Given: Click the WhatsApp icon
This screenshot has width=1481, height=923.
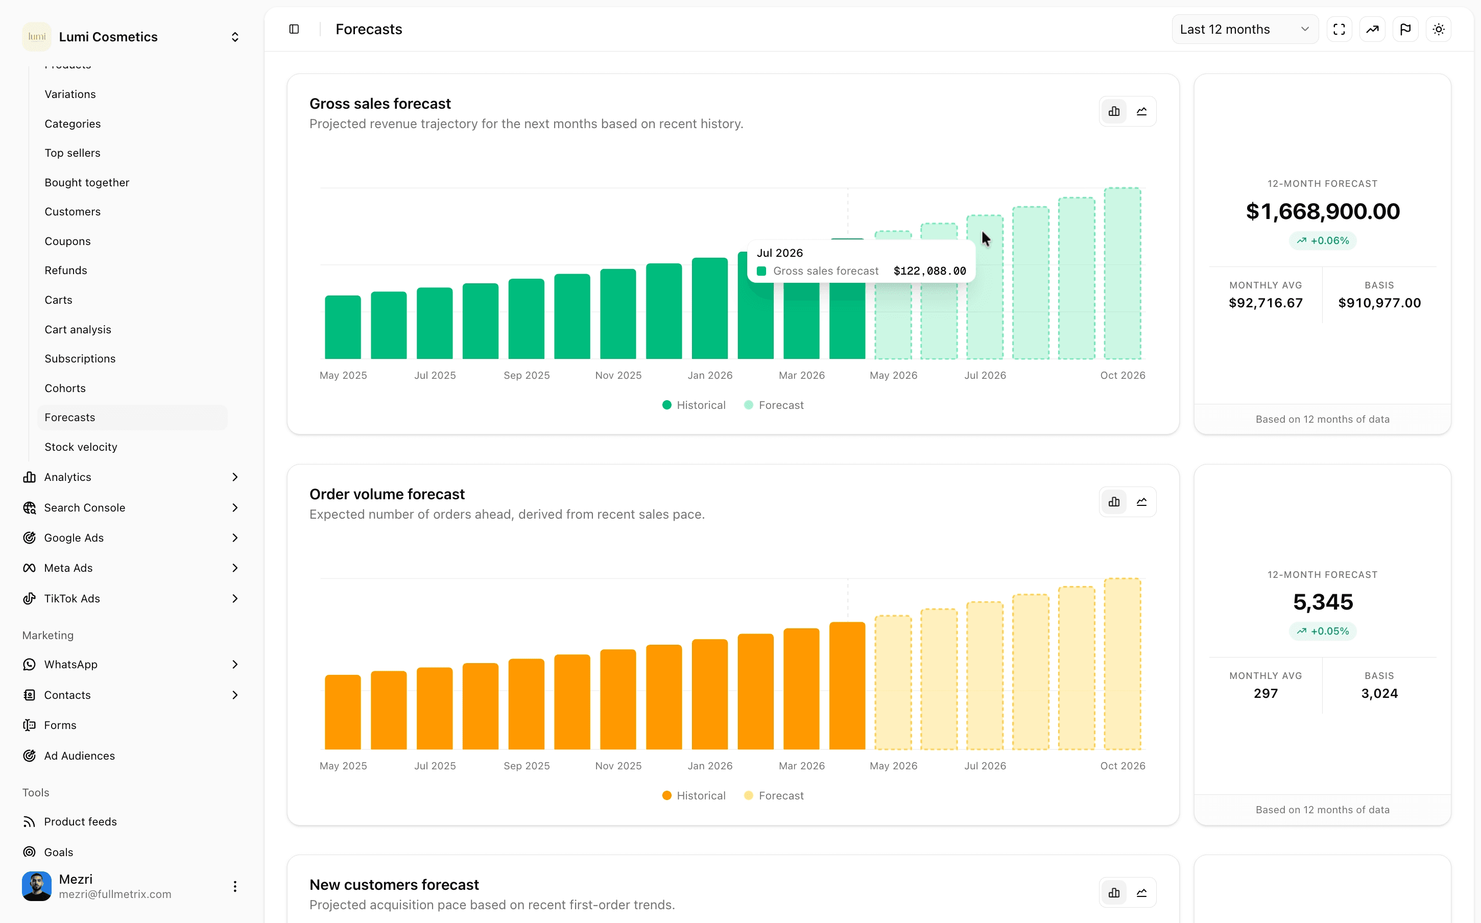Looking at the screenshot, I should click(x=29, y=665).
